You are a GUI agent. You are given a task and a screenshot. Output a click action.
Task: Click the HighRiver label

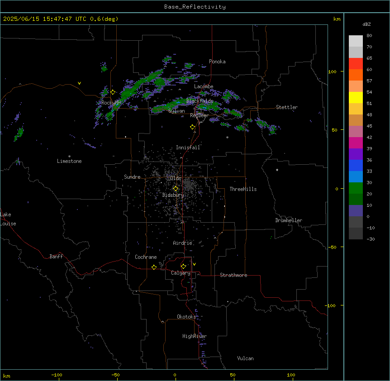(x=195, y=336)
